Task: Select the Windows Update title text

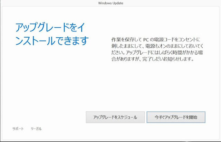Action: pos(110,3)
